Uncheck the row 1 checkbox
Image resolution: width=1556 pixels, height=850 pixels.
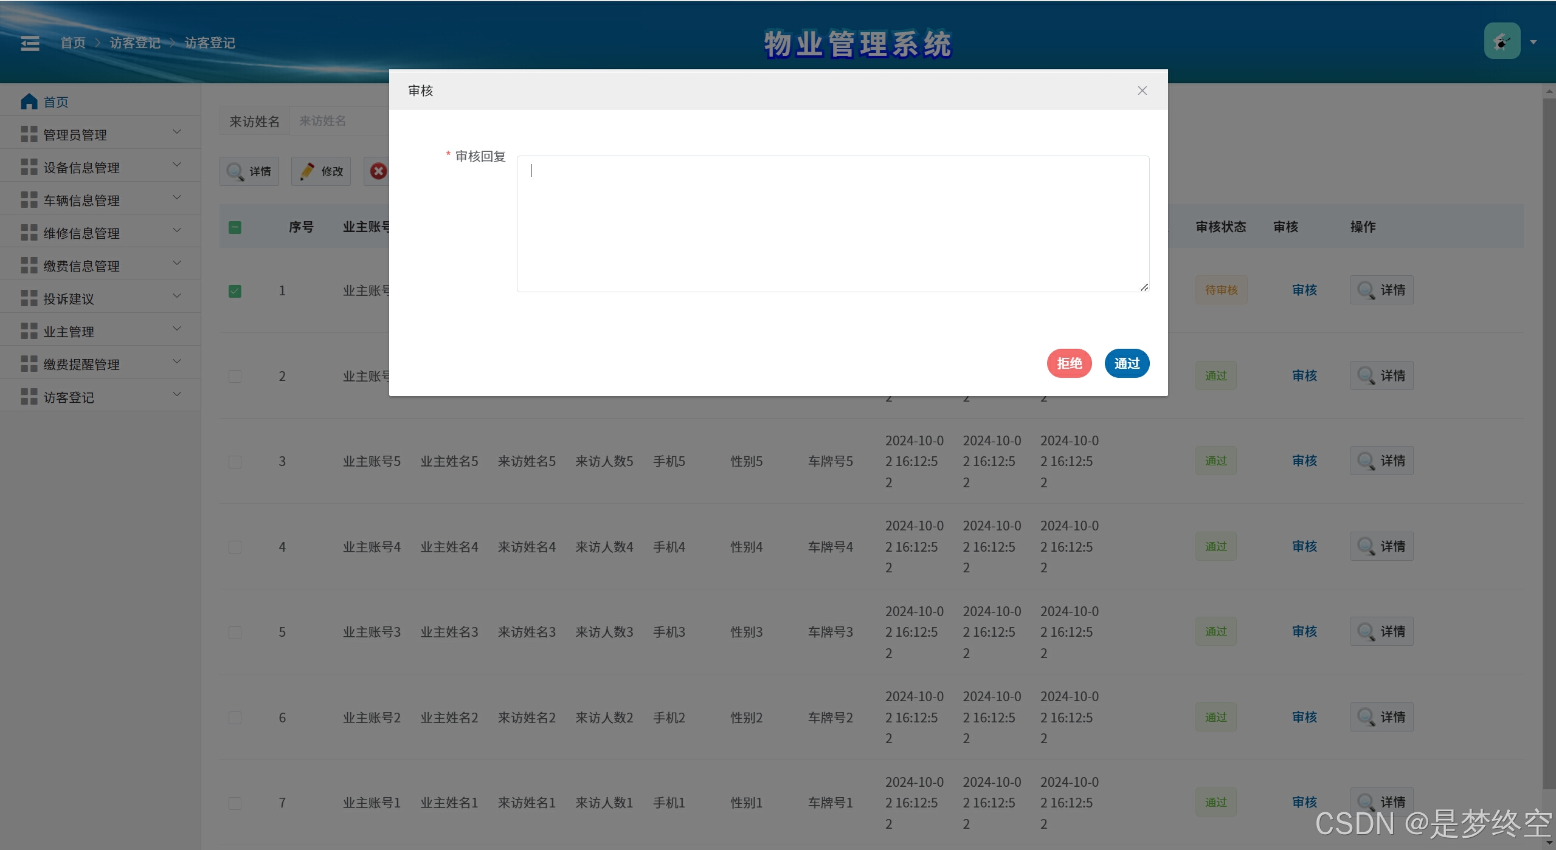235,291
